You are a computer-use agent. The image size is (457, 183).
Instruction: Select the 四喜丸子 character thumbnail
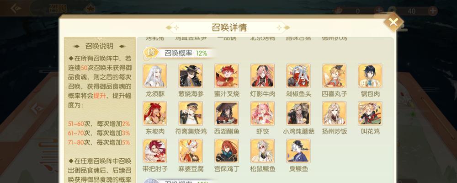(x=334, y=76)
